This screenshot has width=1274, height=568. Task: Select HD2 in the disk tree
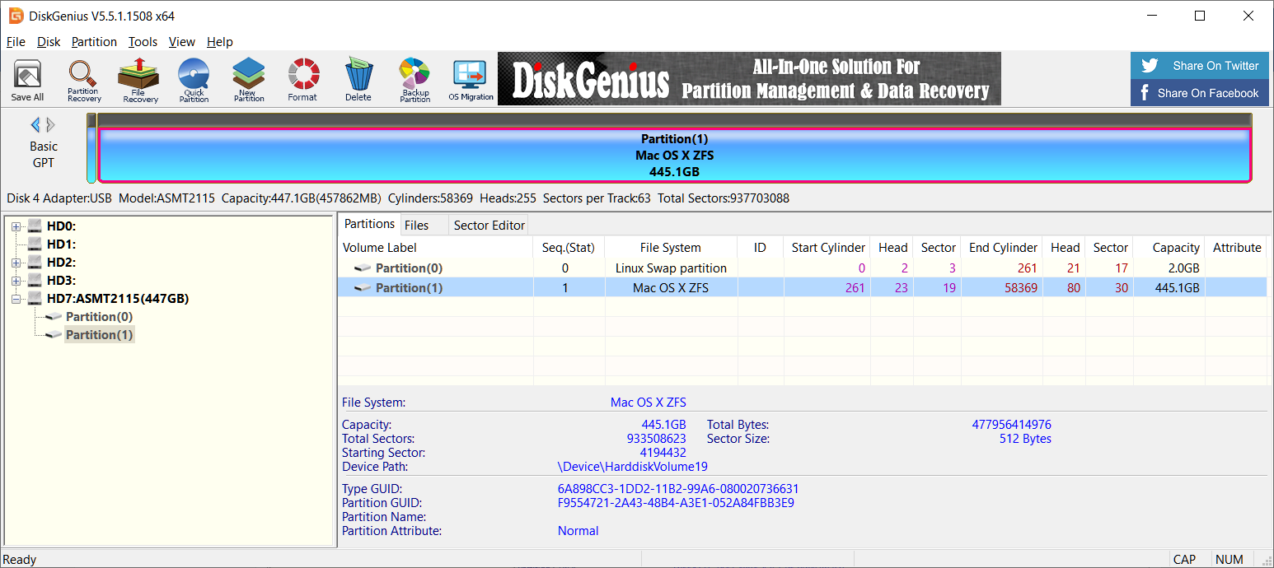pyautogui.click(x=61, y=263)
